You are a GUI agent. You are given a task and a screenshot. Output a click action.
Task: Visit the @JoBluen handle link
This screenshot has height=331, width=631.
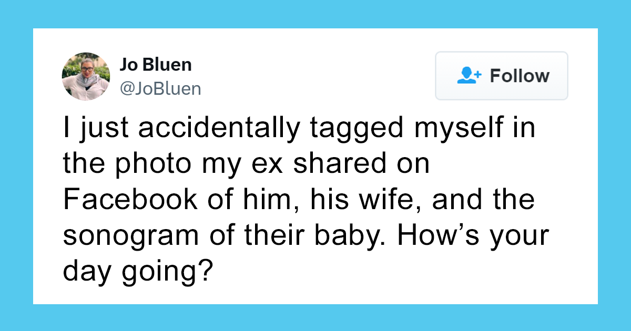point(160,88)
